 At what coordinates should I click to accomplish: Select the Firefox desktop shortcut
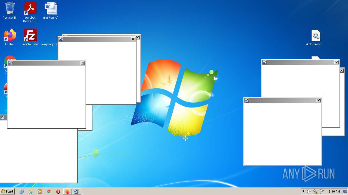[10, 37]
